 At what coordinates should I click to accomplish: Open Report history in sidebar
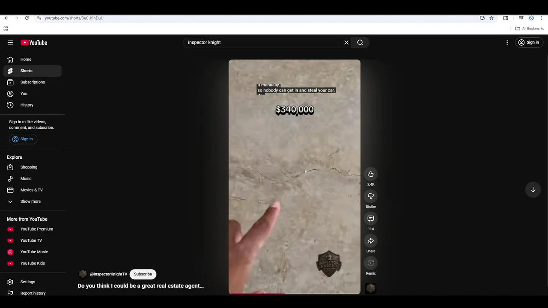[x=33, y=293]
